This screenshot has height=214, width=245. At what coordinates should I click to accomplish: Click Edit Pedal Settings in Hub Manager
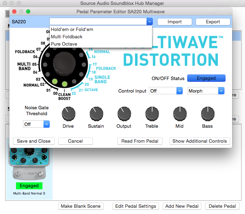(136, 206)
